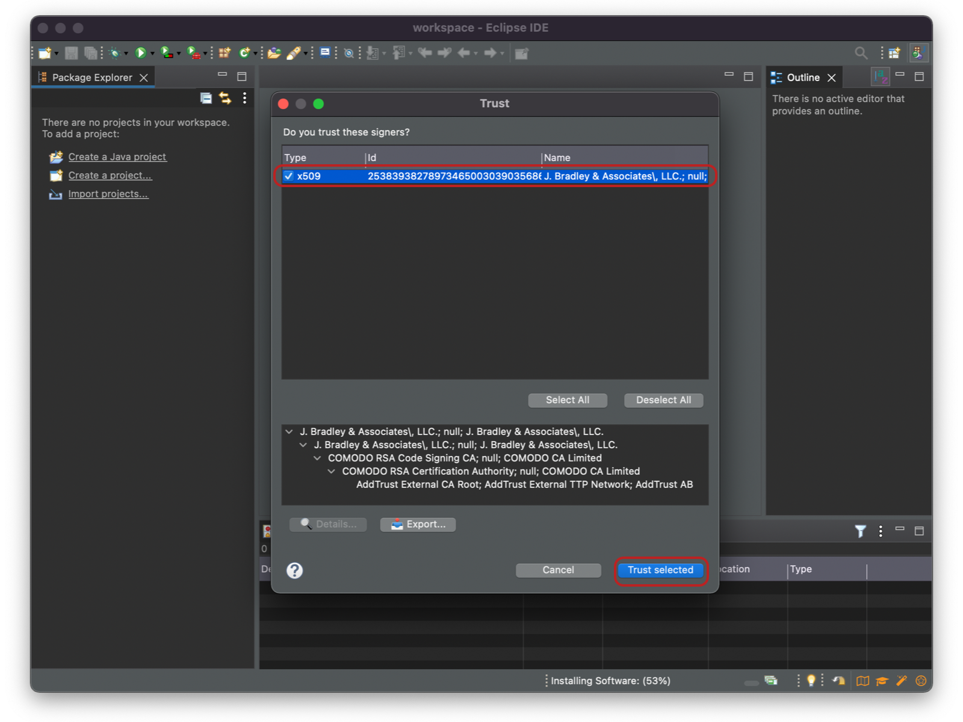Click the Coverage run icon

(x=167, y=53)
